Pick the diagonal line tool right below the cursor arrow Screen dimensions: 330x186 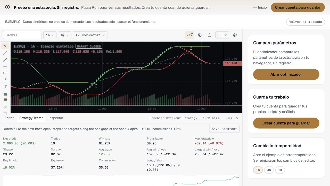(x=5, y=53)
